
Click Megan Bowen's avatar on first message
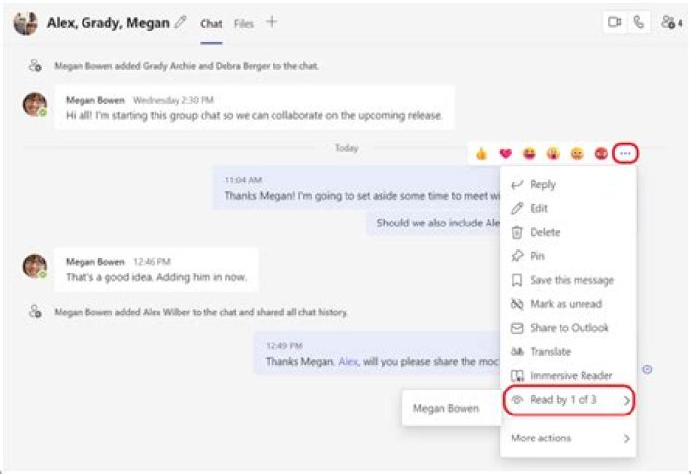click(x=35, y=105)
